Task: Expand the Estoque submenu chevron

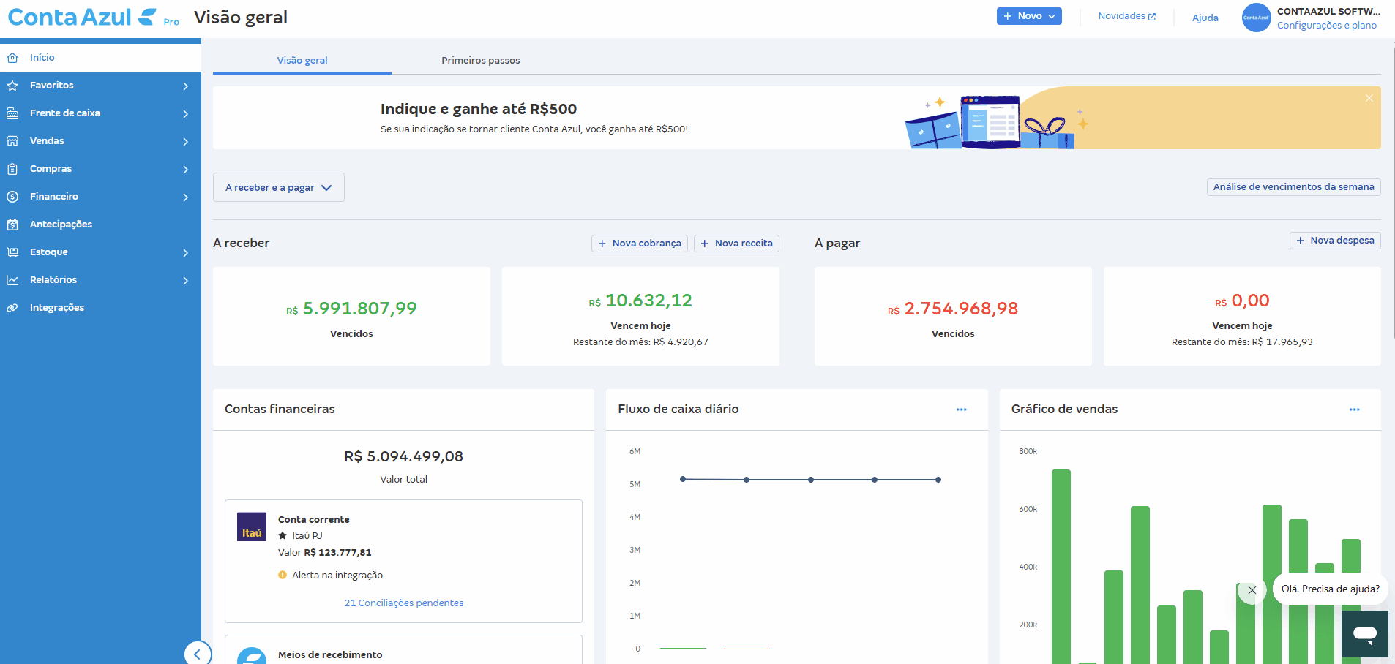Action: pyautogui.click(x=185, y=253)
